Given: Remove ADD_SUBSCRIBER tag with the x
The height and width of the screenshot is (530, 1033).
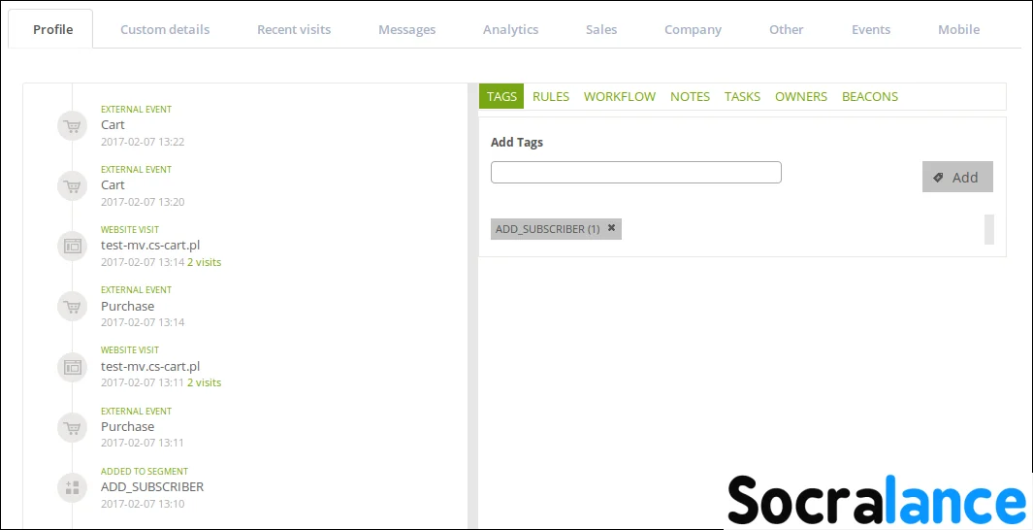Looking at the screenshot, I should click(x=611, y=227).
